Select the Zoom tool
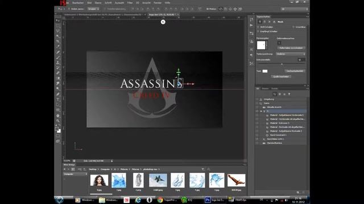The height and width of the screenshot is (204, 364). 58,121
